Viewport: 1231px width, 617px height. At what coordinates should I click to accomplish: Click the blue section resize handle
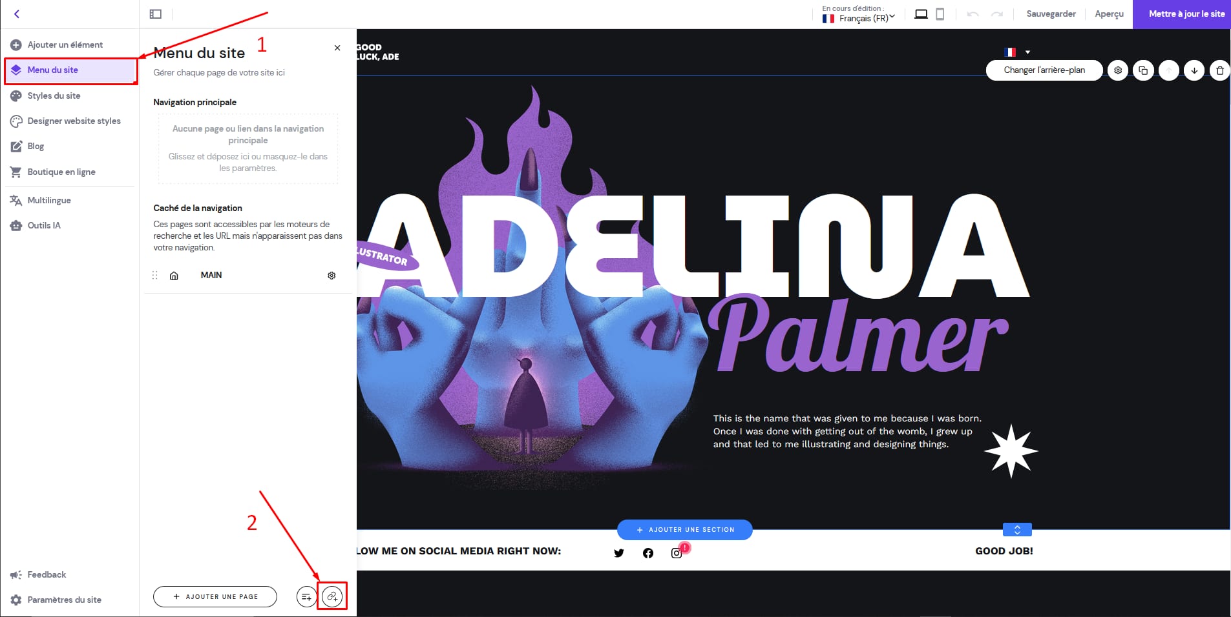click(1017, 530)
